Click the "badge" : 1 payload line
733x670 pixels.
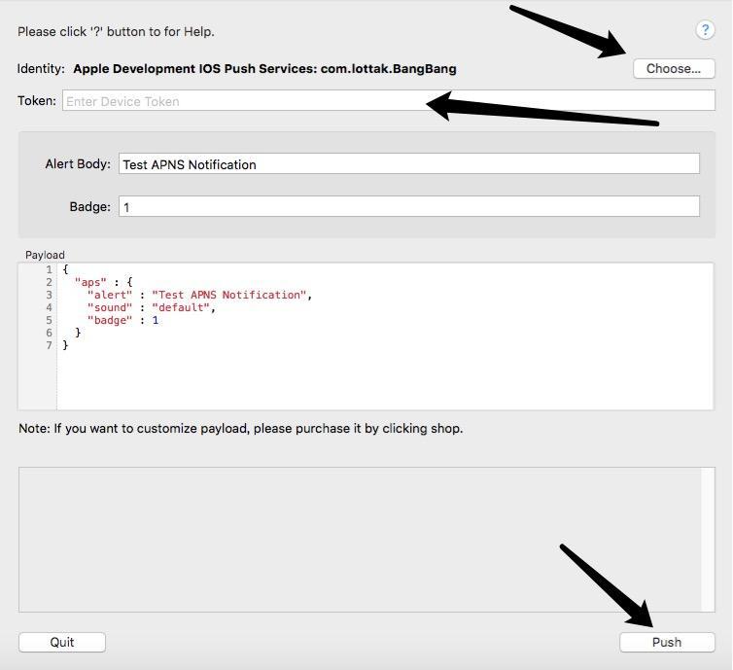click(x=122, y=320)
